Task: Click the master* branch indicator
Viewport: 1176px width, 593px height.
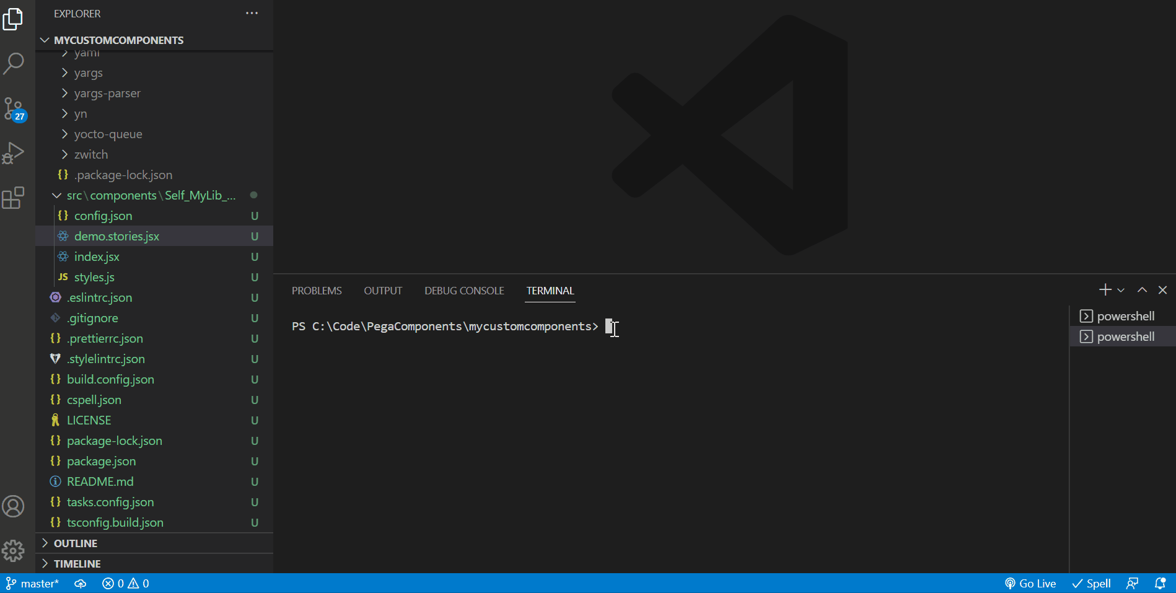Action: tap(32, 584)
